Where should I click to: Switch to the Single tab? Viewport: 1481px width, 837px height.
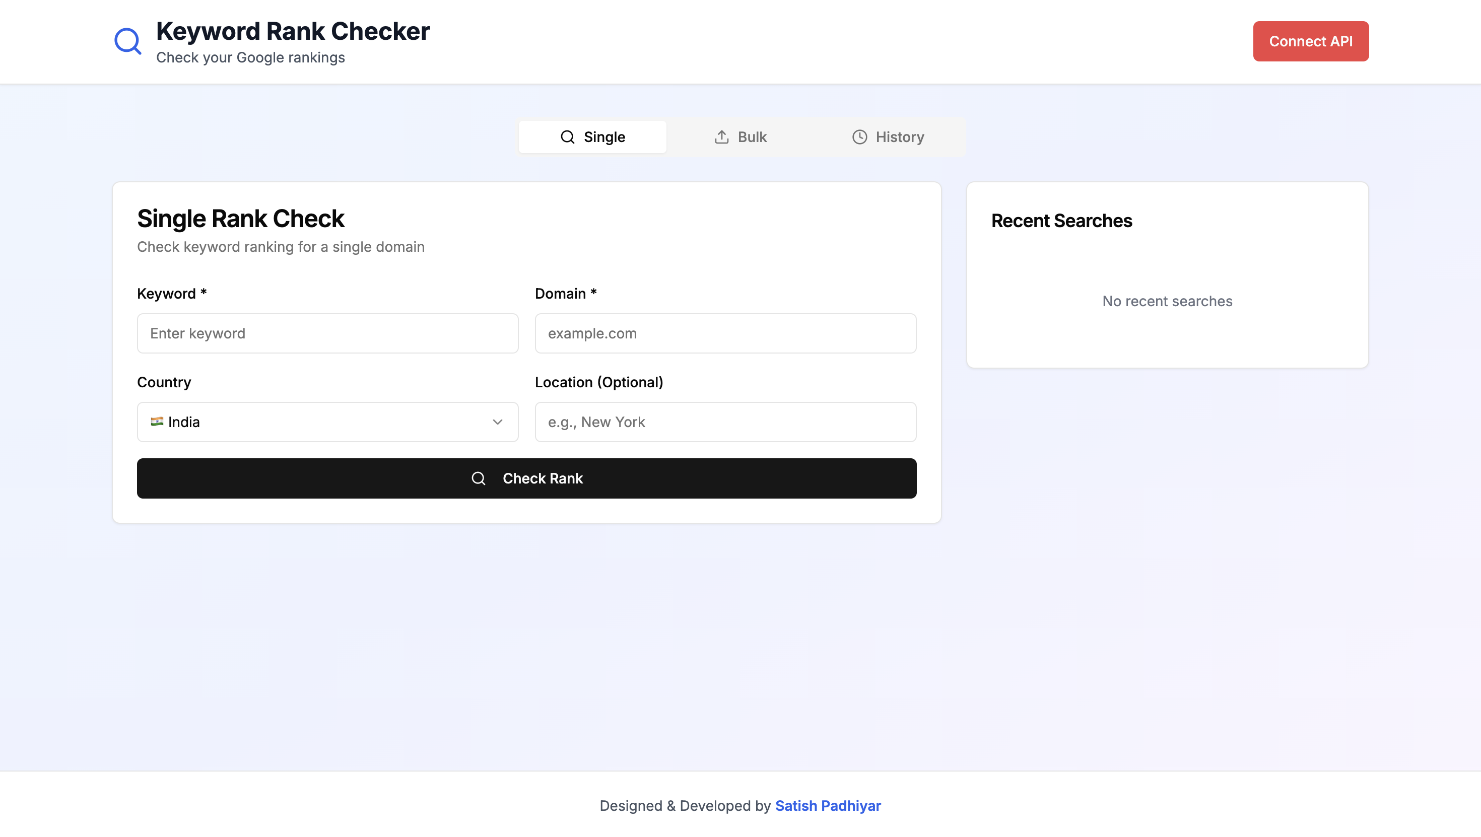(x=592, y=137)
